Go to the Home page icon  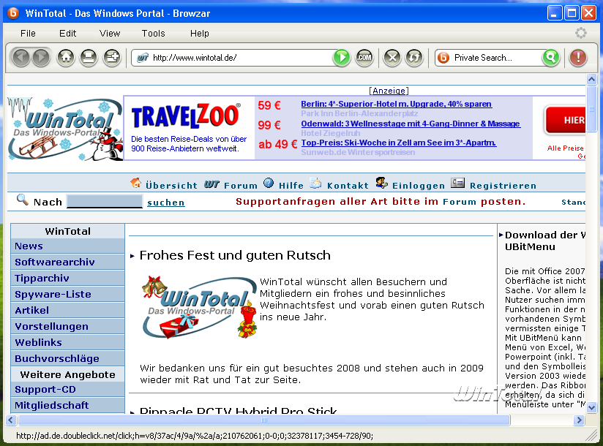click(x=66, y=58)
